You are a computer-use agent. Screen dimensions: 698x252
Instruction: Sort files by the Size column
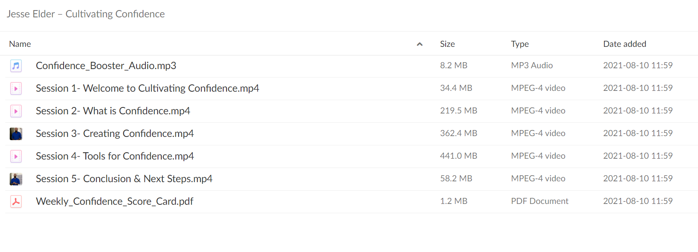click(x=447, y=44)
